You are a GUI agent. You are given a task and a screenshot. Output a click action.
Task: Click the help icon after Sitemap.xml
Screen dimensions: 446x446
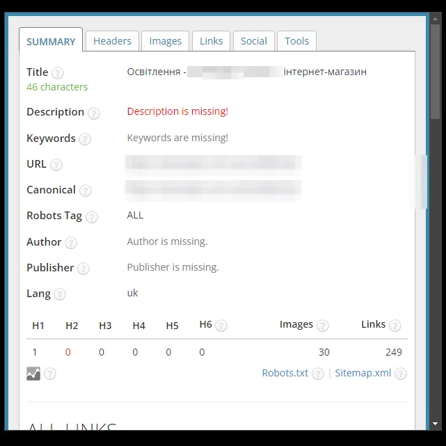(401, 374)
